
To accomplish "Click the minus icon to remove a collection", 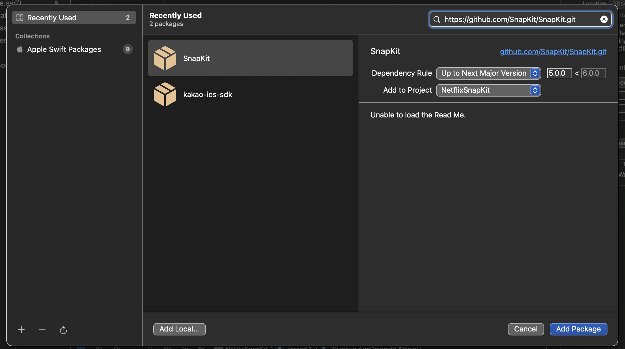I will tap(42, 330).
